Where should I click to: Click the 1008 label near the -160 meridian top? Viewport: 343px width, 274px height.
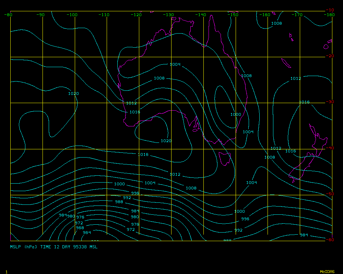[x=276, y=23]
